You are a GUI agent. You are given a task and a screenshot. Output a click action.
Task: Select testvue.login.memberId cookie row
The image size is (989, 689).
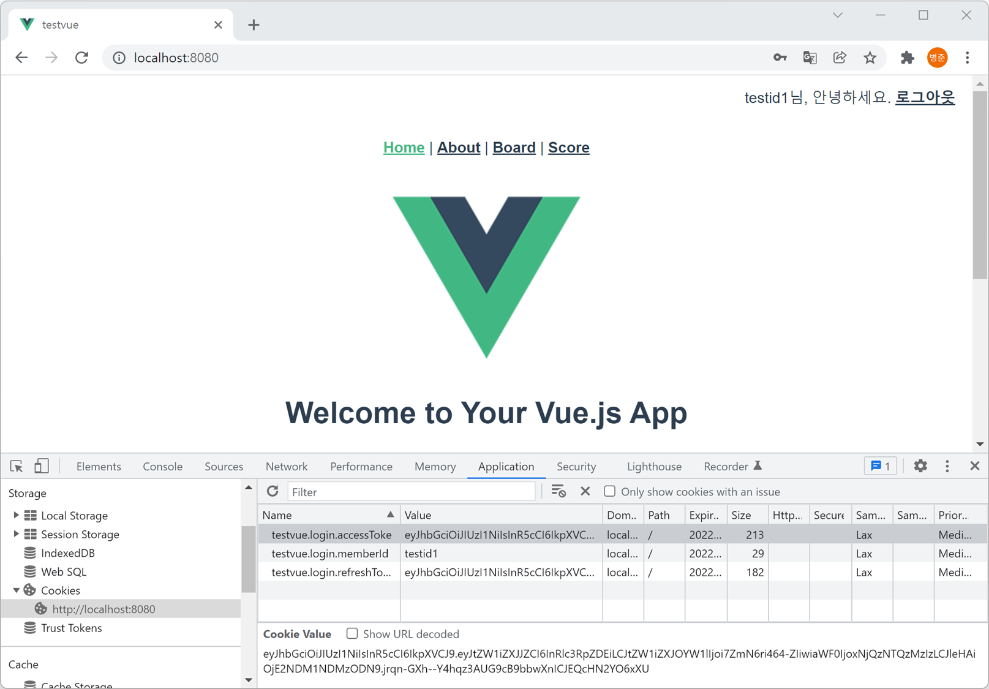click(623, 553)
